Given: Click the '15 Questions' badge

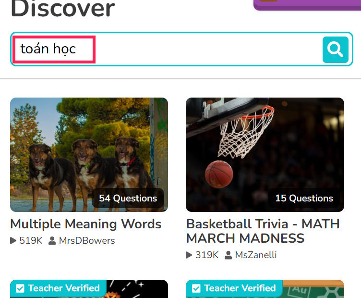Looking at the screenshot, I should 304,198.
